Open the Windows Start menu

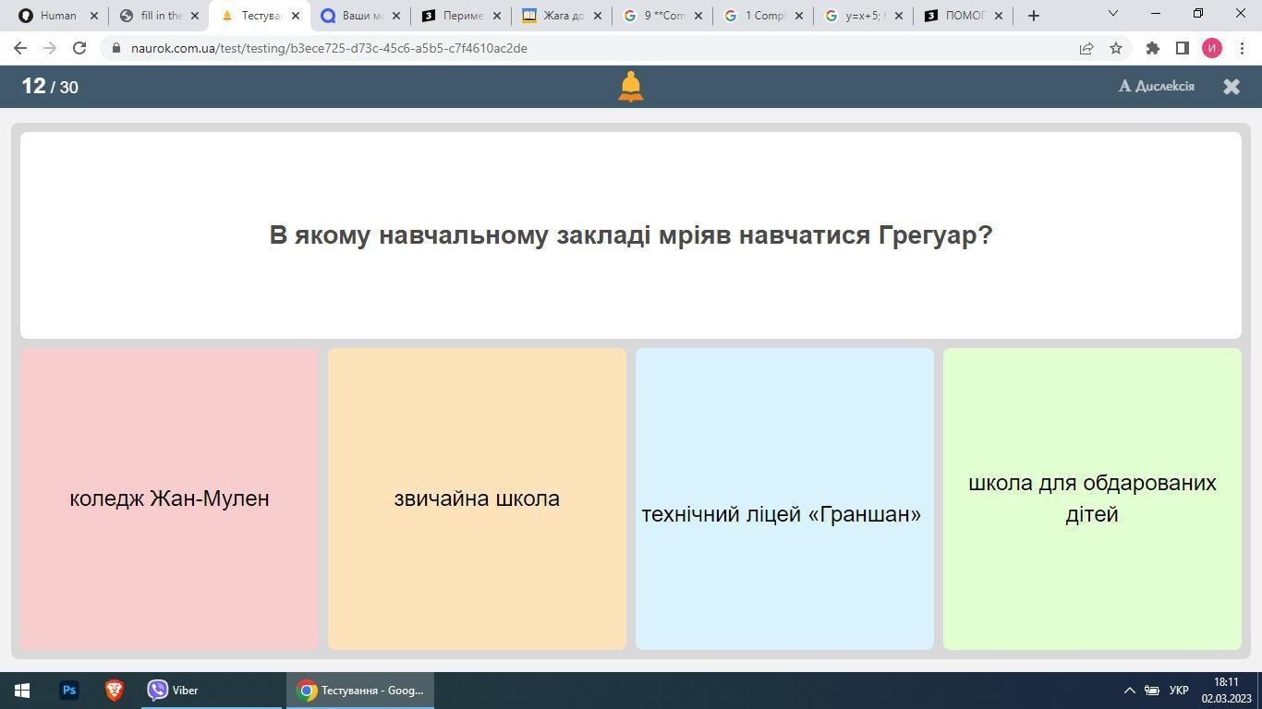click(x=22, y=691)
